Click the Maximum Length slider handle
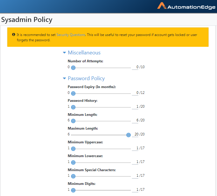 [x=128, y=135]
